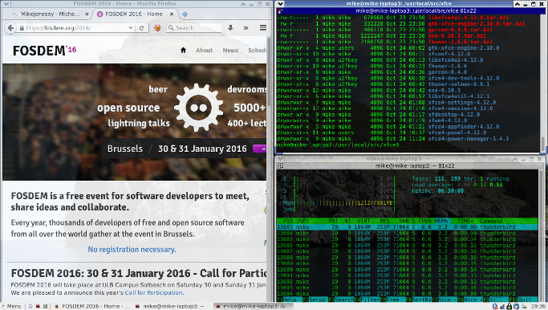This screenshot has height=310, width=548.
Task: Click the FOSDEM'16 logo
Action: pos(44,51)
